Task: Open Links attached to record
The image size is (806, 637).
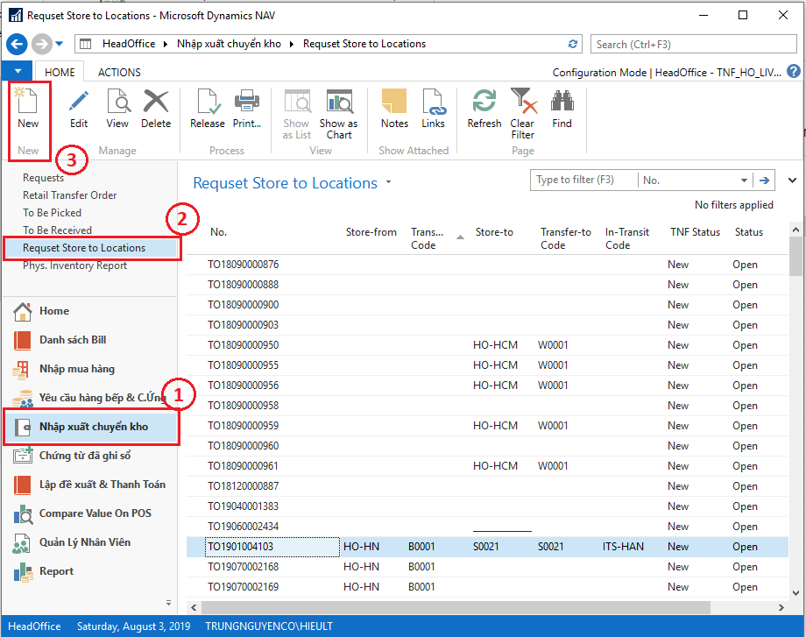Action: click(433, 108)
